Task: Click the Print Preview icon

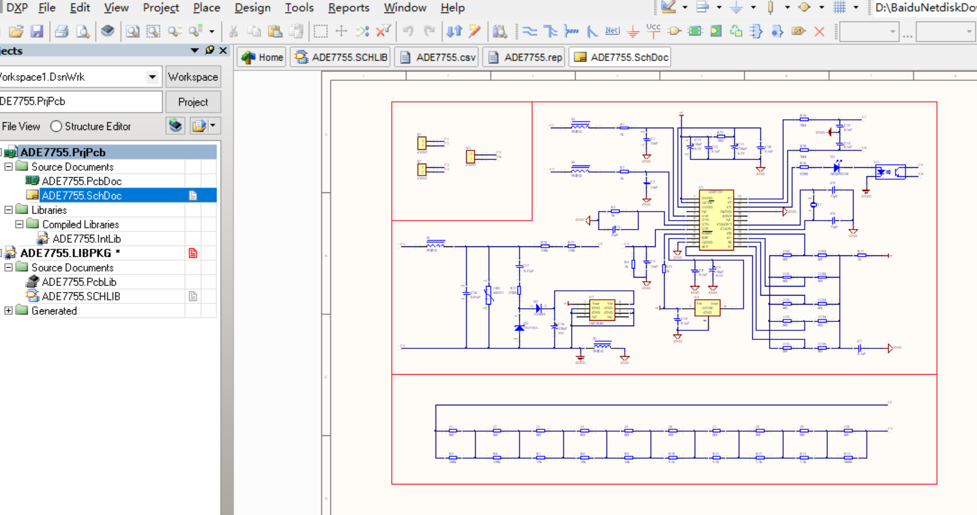Action: [x=83, y=31]
